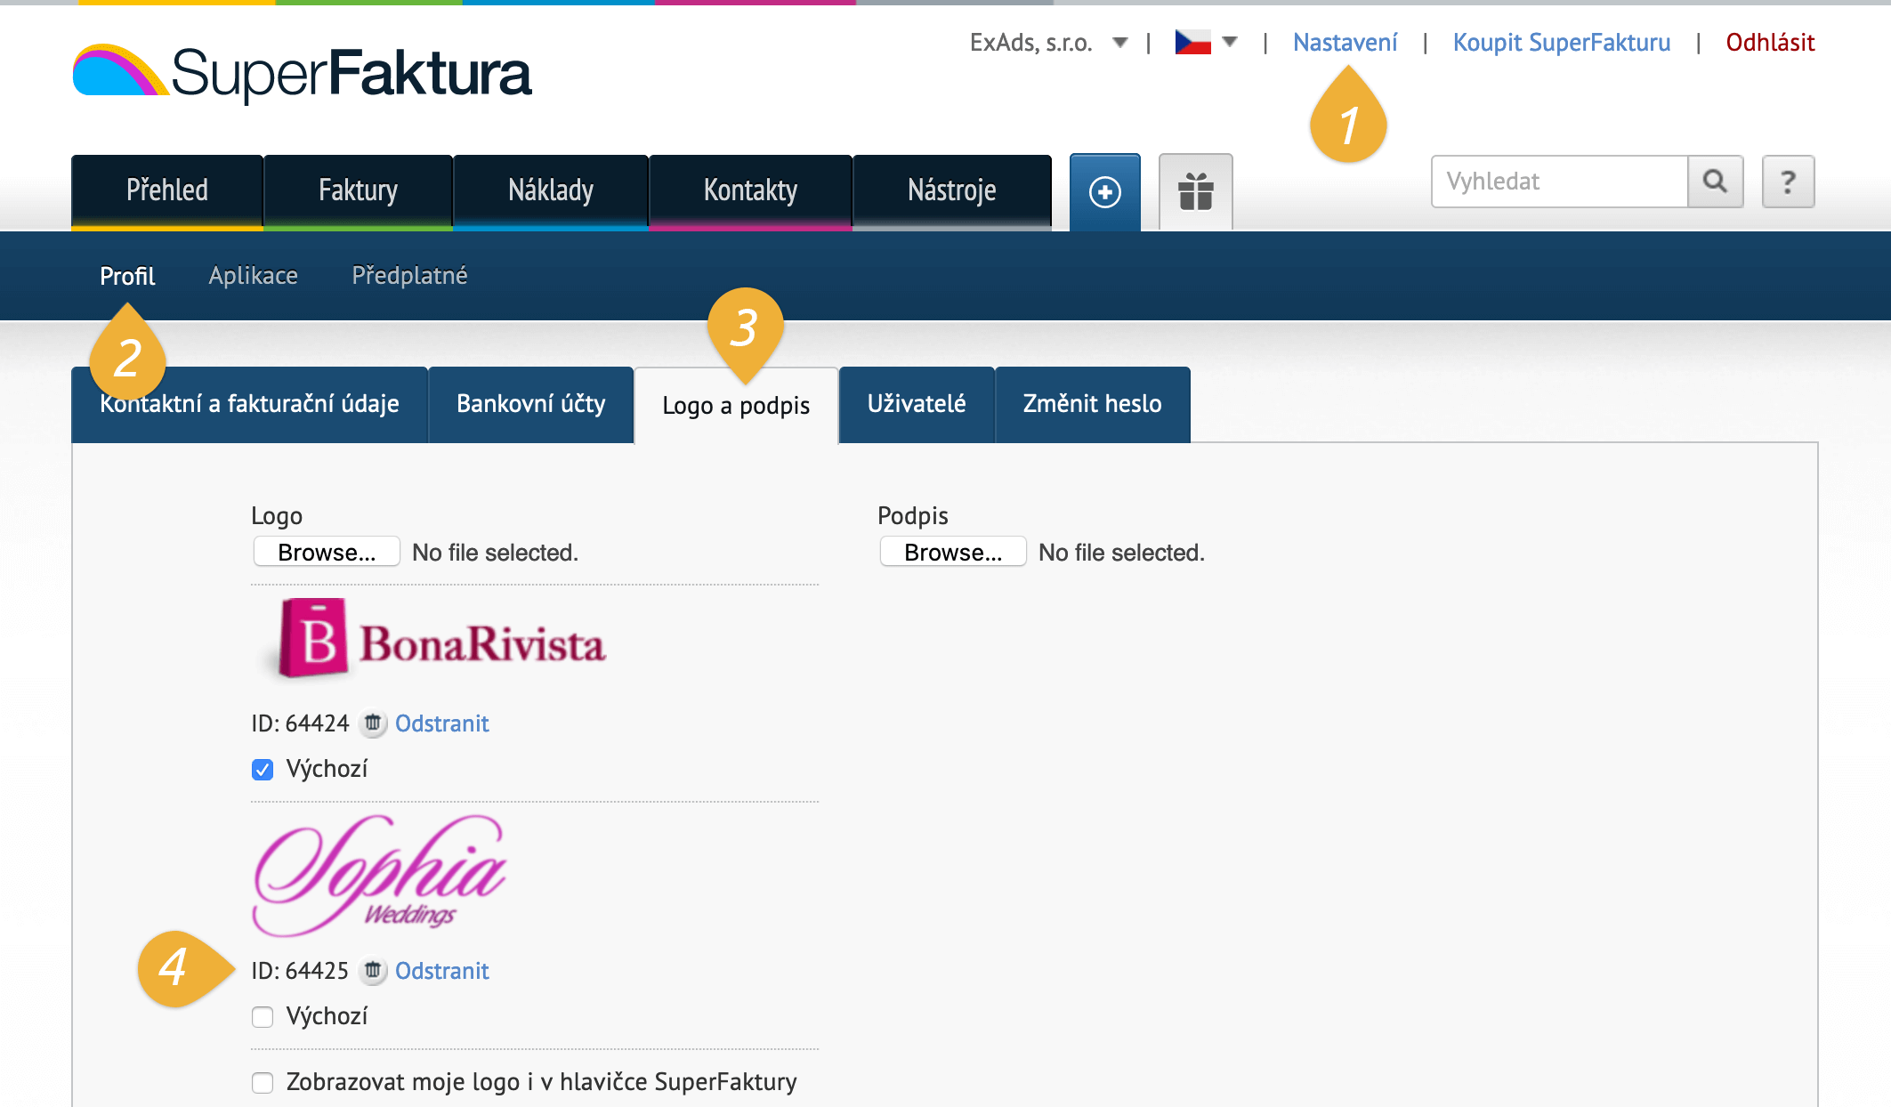Click the ID: 64424 text
Image resolution: width=1891 pixels, height=1107 pixels.
coord(300,723)
